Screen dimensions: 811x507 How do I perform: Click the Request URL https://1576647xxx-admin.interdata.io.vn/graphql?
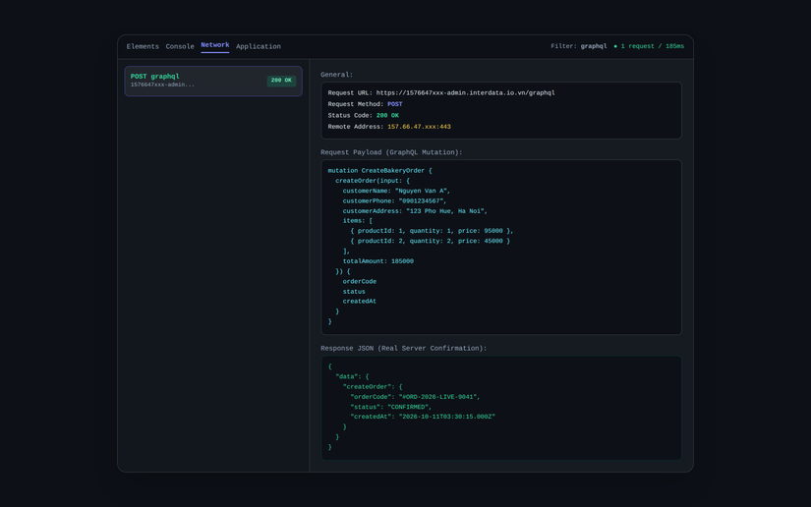465,93
